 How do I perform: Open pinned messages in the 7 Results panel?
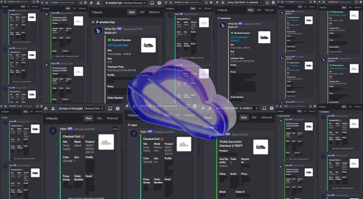tap(91, 3)
